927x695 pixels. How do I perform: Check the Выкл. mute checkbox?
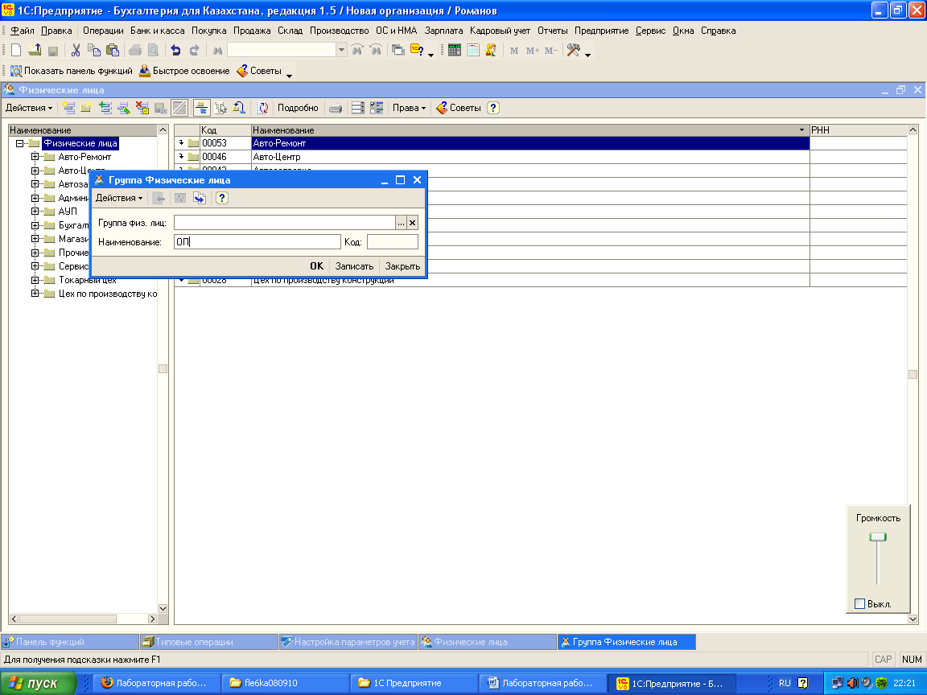tap(859, 603)
